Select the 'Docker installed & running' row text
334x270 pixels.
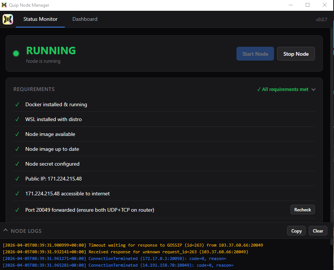[x=56, y=104]
